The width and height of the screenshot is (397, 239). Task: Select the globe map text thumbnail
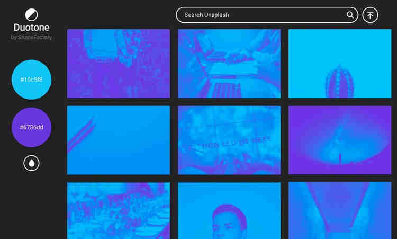pyautogui.click(x=229, y=140)
